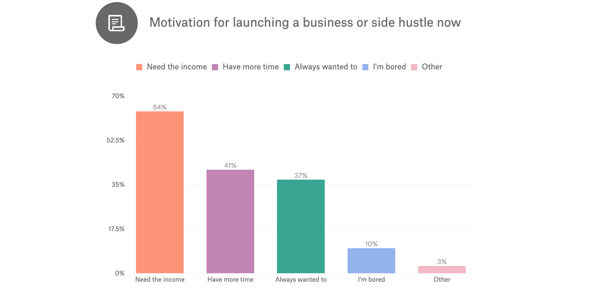Toggle the Have more time legend label
This screenshot has height=288, width=593.
coord(250,67)
